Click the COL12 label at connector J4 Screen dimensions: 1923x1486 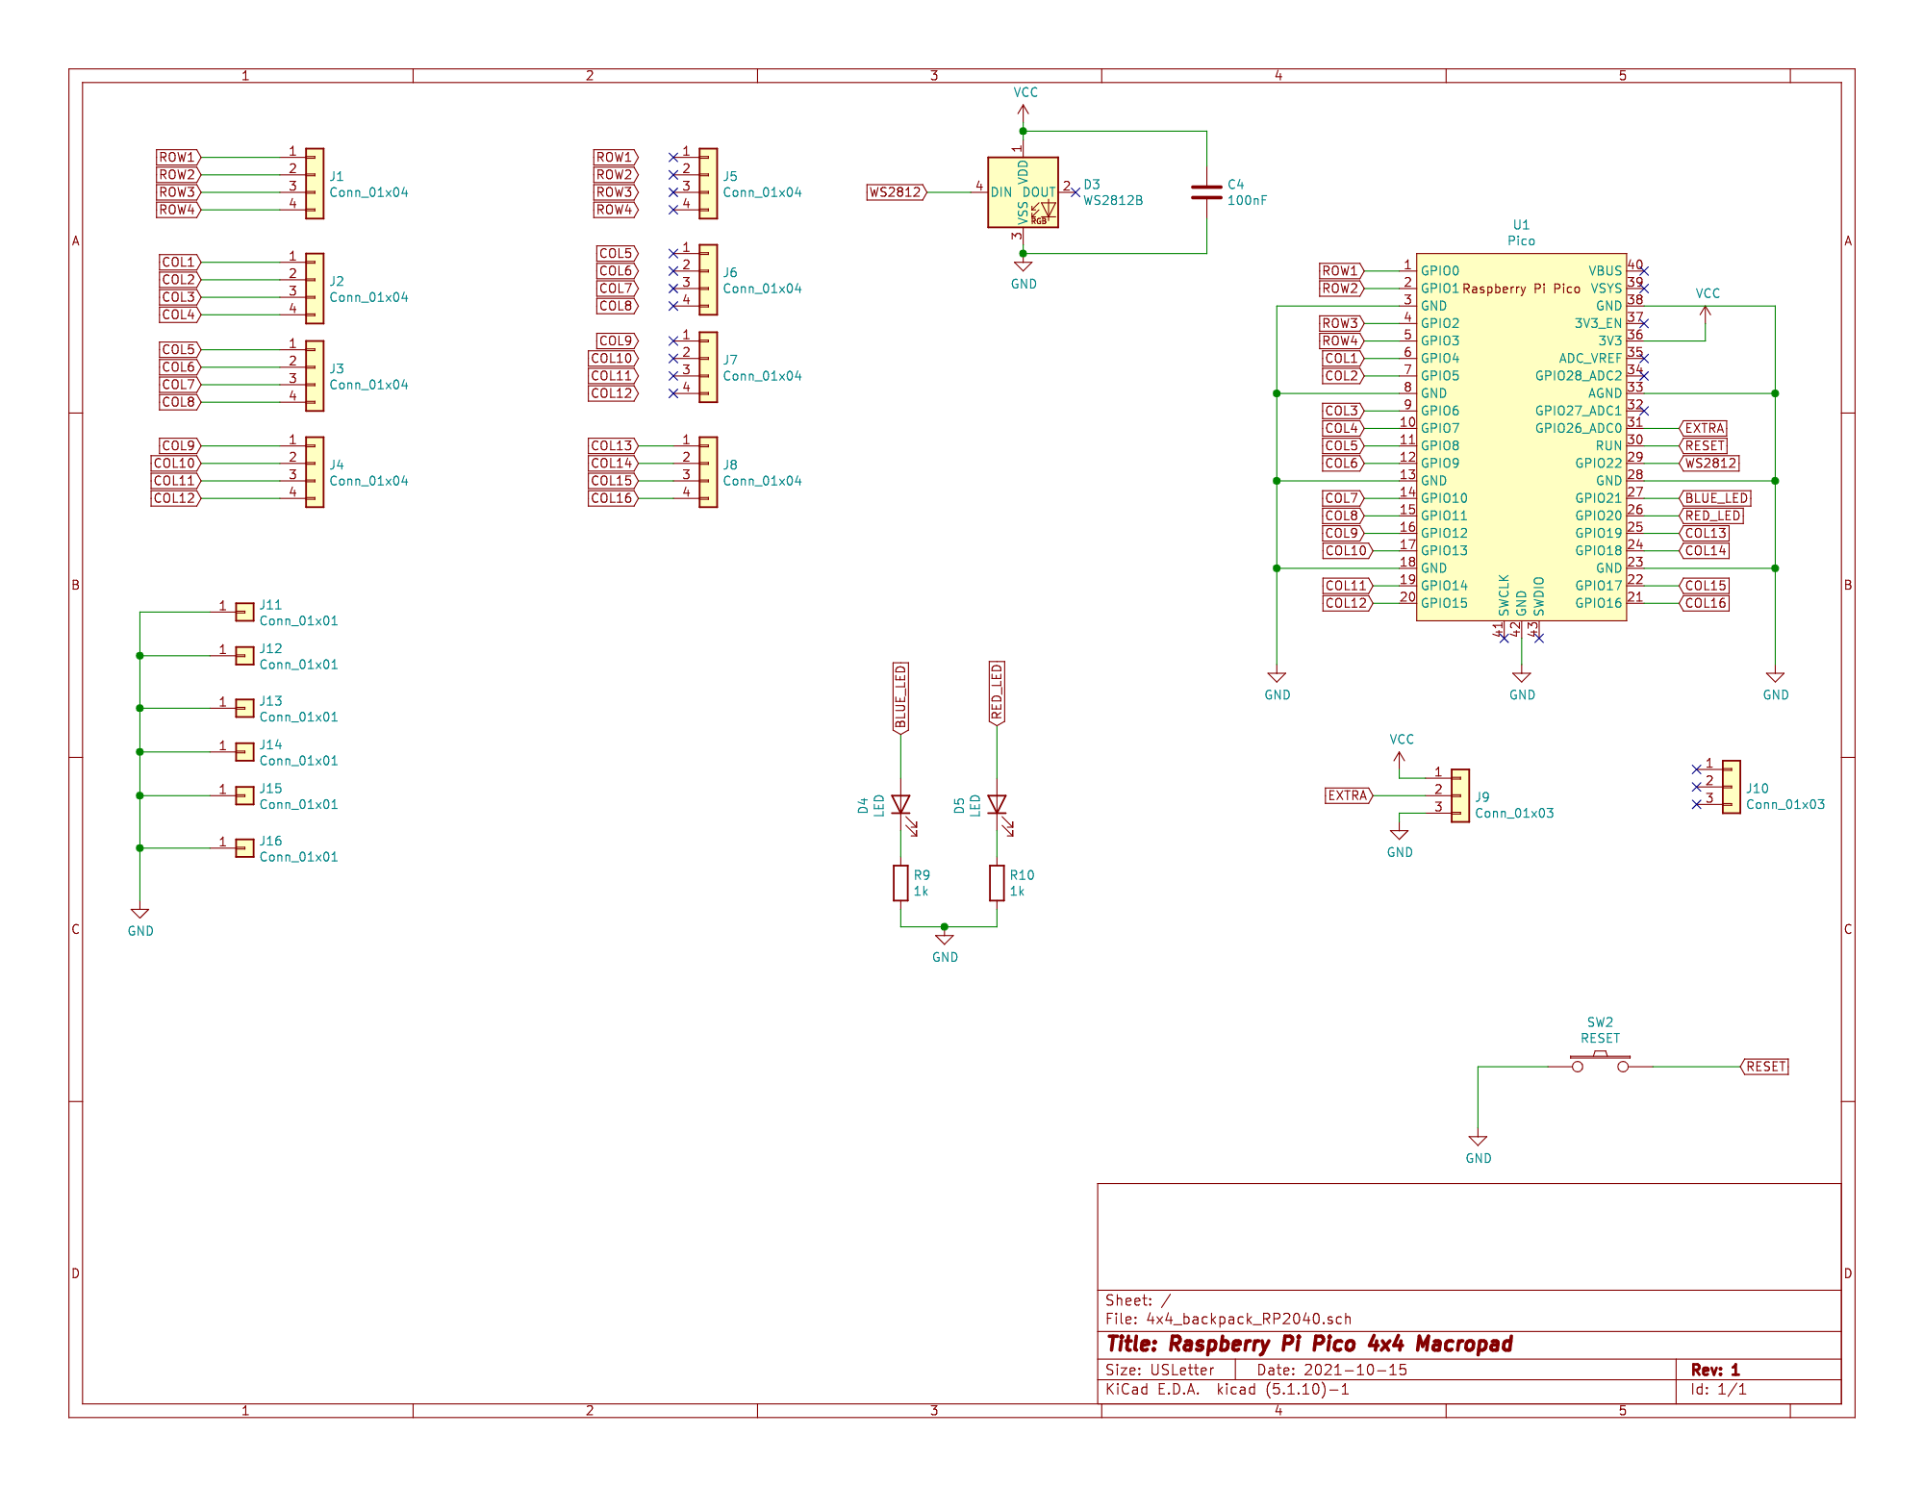[x=175, y=498]
